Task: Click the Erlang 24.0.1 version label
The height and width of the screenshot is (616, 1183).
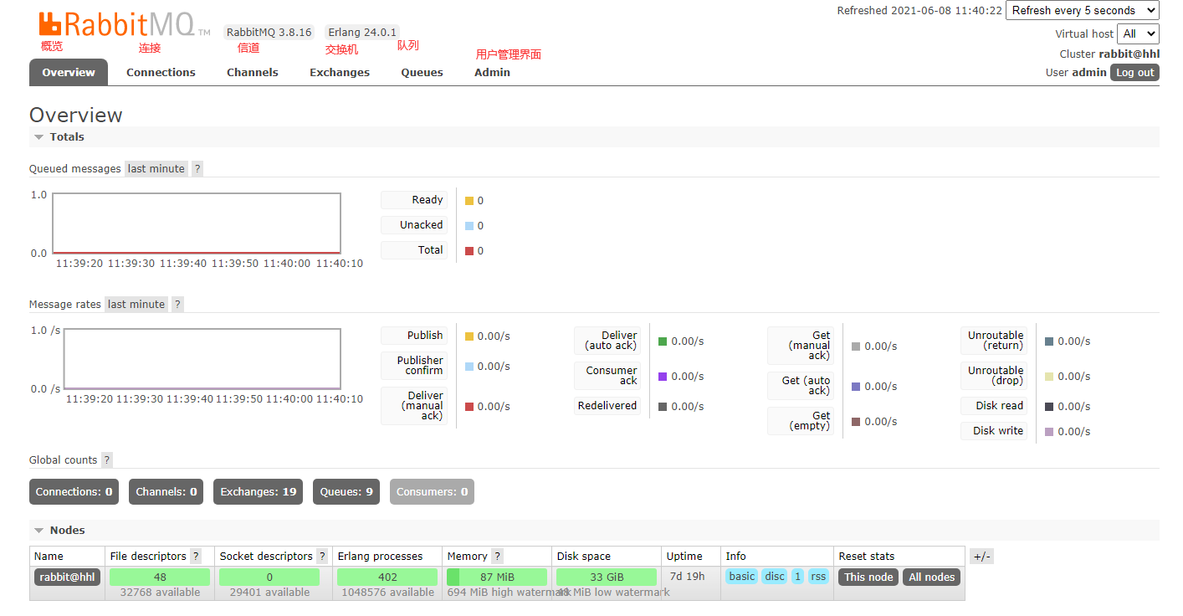Action: [x=362, y=33]
